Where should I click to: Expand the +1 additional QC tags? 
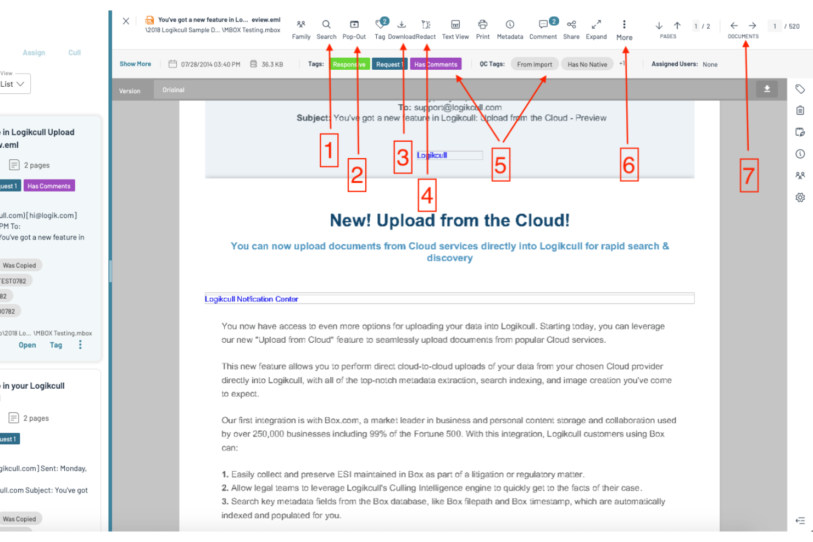click(x=622, y=64)
